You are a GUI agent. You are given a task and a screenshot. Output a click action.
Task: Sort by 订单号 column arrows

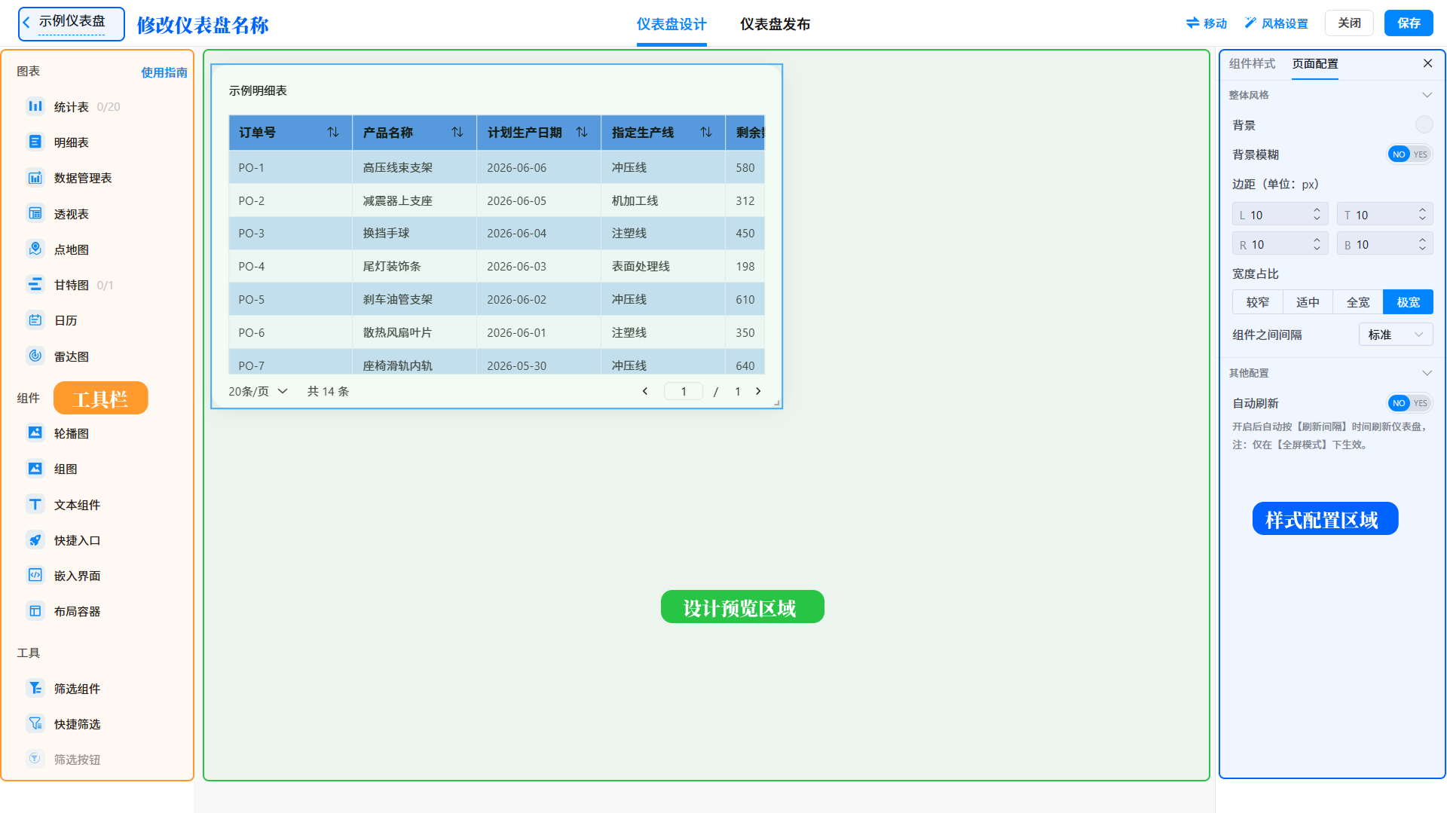[x=333, y=133]
